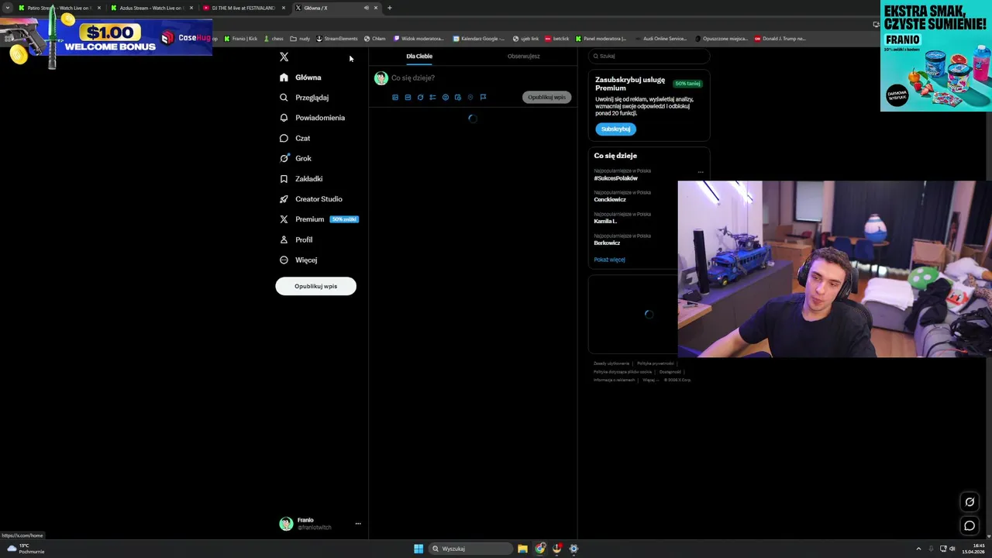
Task: Add a GIF via composer icon
Action: coord(408,98)
